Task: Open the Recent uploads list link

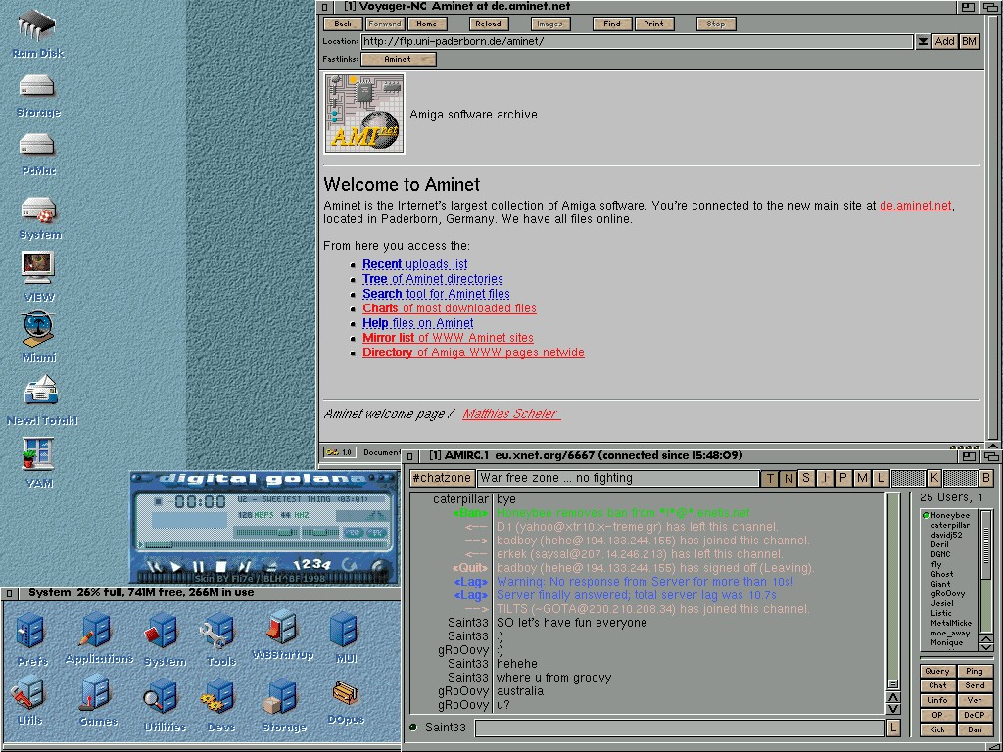Action: [414, 264]
